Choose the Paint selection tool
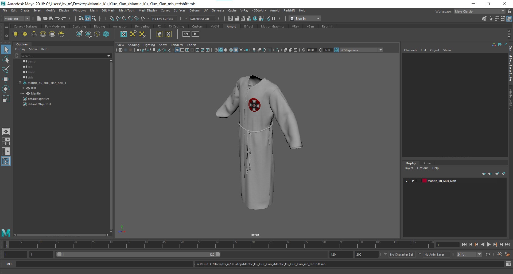 coord(6,69)
